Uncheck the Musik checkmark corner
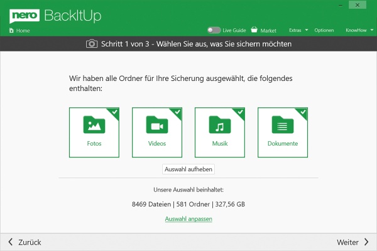The width and height of the screenshot is (377, 251). click(x=239, y=113)
